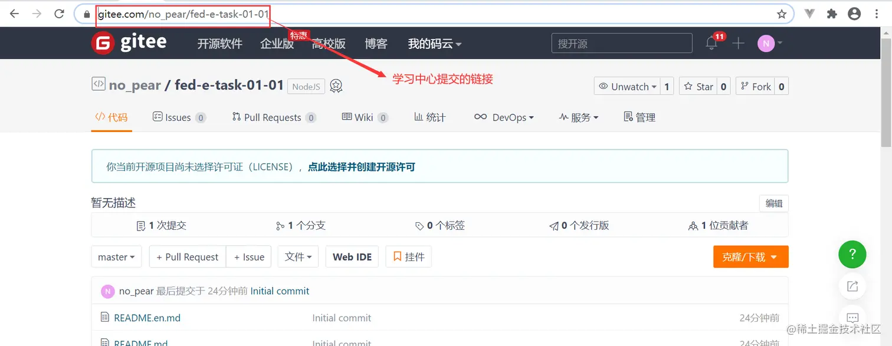The image size is (892, 346).
Task: Bookmark this page with the star icon
Action: point(782,14)
